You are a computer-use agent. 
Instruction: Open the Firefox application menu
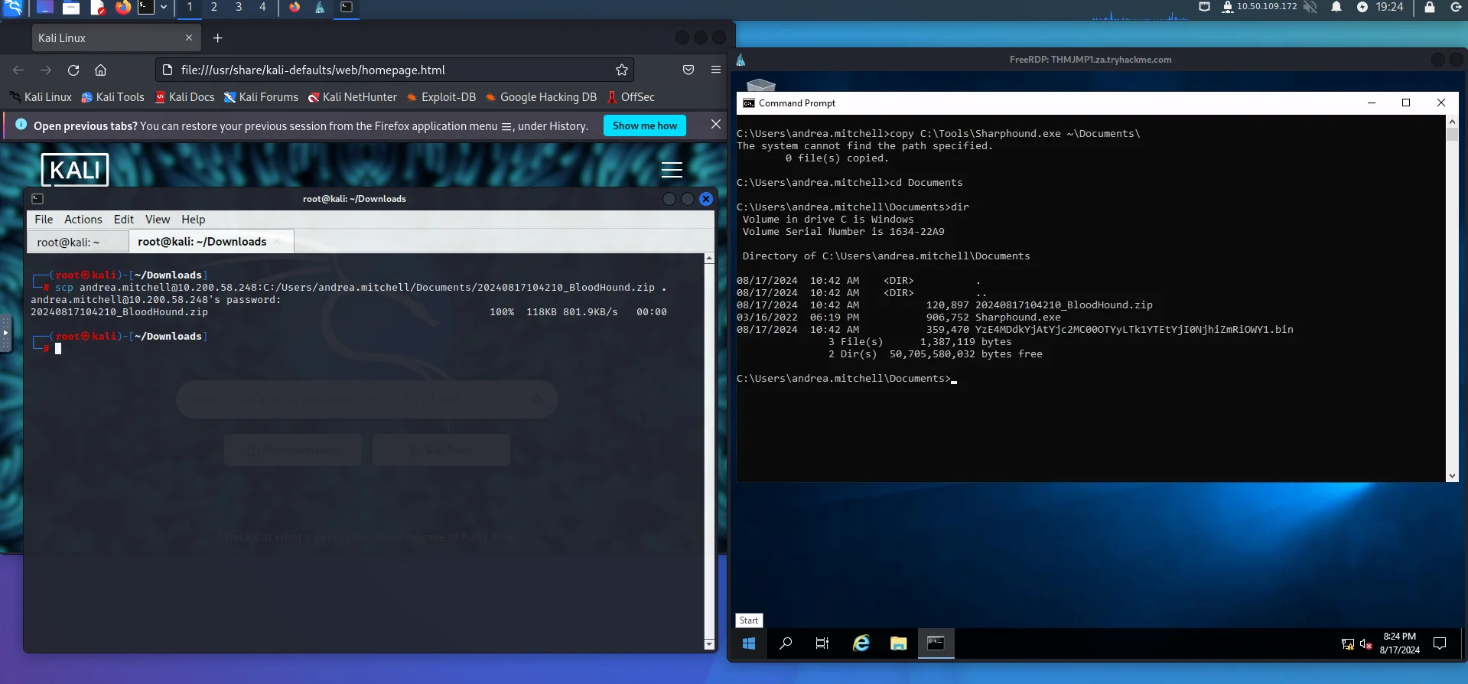716,70
